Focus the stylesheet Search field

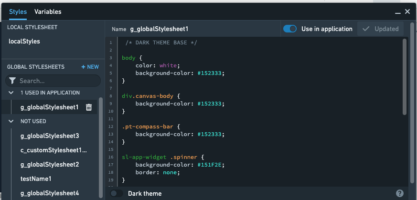53,81
